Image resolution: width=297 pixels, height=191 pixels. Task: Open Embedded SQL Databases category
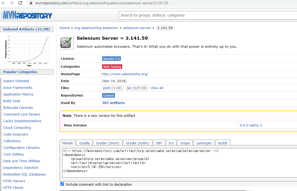(24, 174)
